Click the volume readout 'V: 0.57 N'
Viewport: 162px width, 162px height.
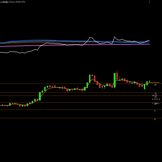point(156,99)
